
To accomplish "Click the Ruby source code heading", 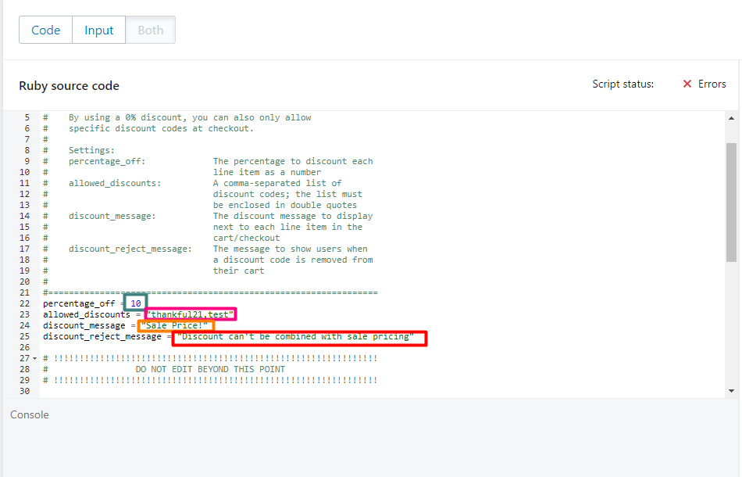I will click(69, 85).
